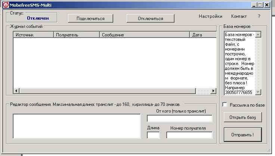Screen dimensions: 275x156
Task: Minimize the MobefreeSMS-Multi window
Action: pos(254,5)
